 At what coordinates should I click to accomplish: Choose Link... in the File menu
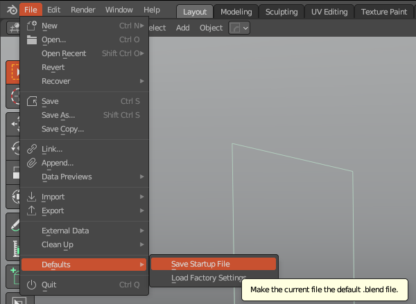84,149
